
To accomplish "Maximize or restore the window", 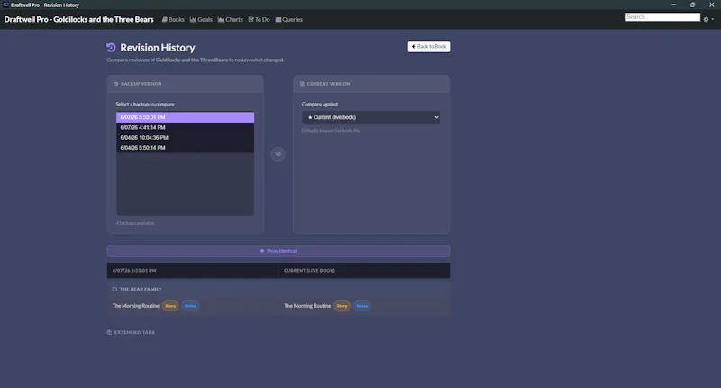I will (692, 5).
